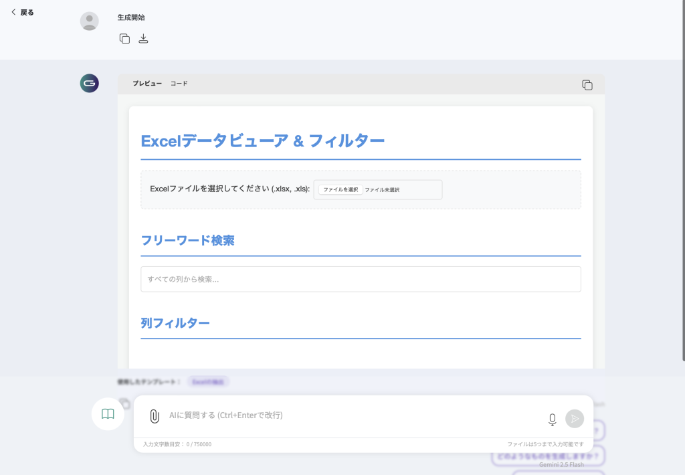
Task: Click the ファイル未選択 file status text
Action: pos(382,190)
